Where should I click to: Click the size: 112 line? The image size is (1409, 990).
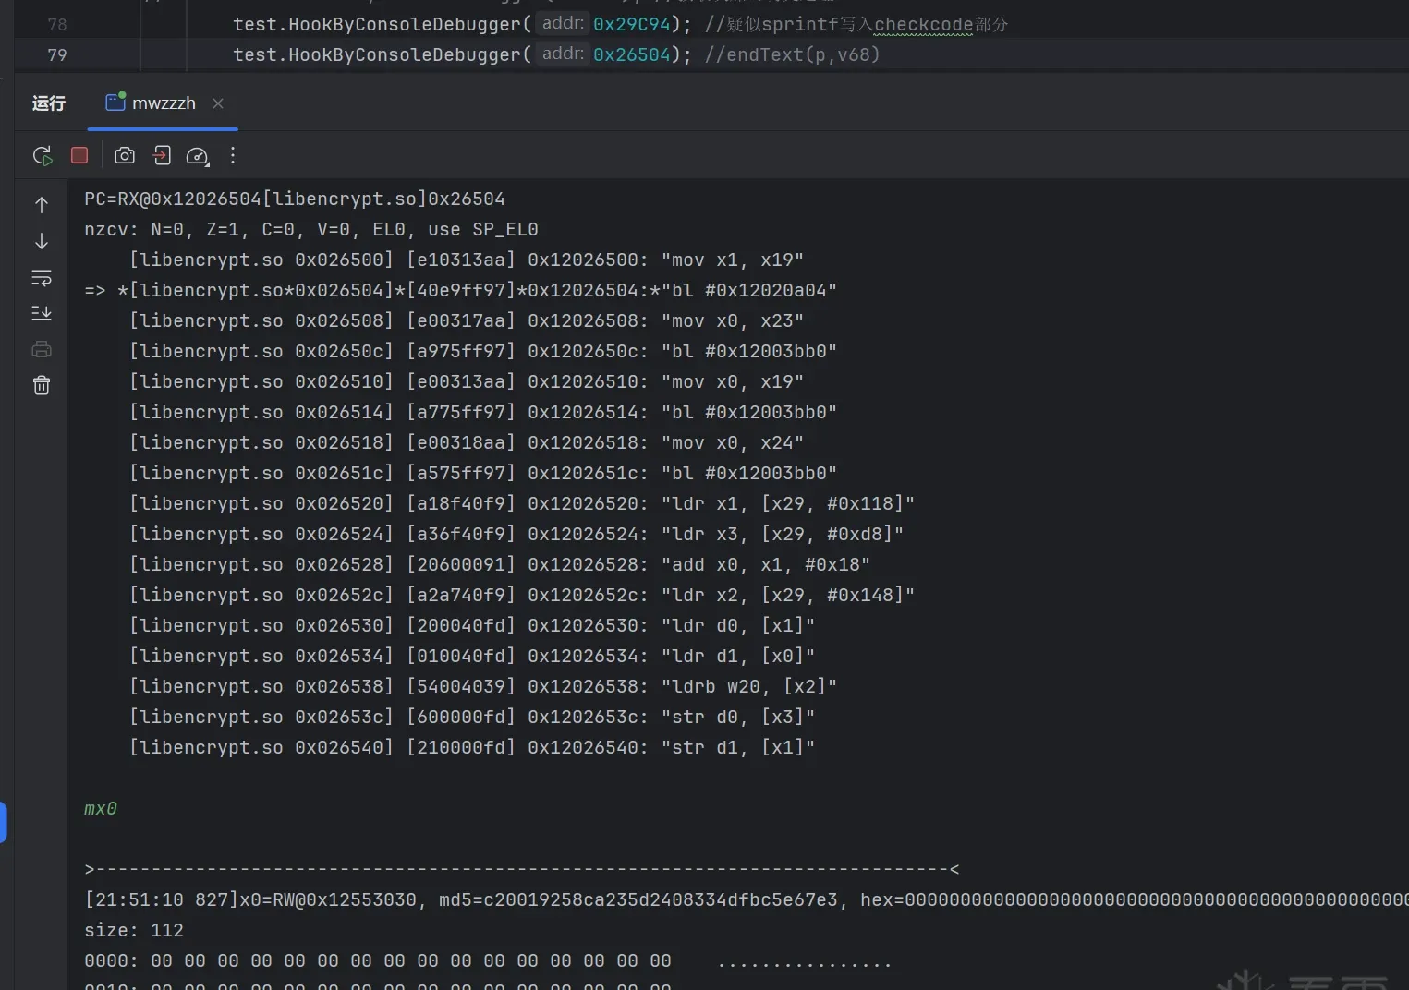pos(134,930)
